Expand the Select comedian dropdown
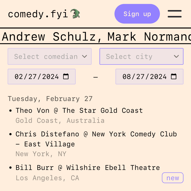This screenshot has height=191, width=191. pos(50,56)
